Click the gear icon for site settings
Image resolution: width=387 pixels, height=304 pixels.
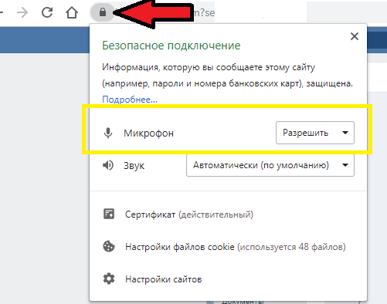point(109,279)
